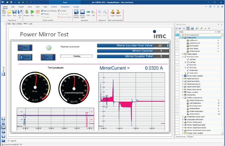Viewport: 225px width, 146px height.
Task: Adjust Mirror Counter Final Value spinner arrows
Action: (x=168, y=46)
